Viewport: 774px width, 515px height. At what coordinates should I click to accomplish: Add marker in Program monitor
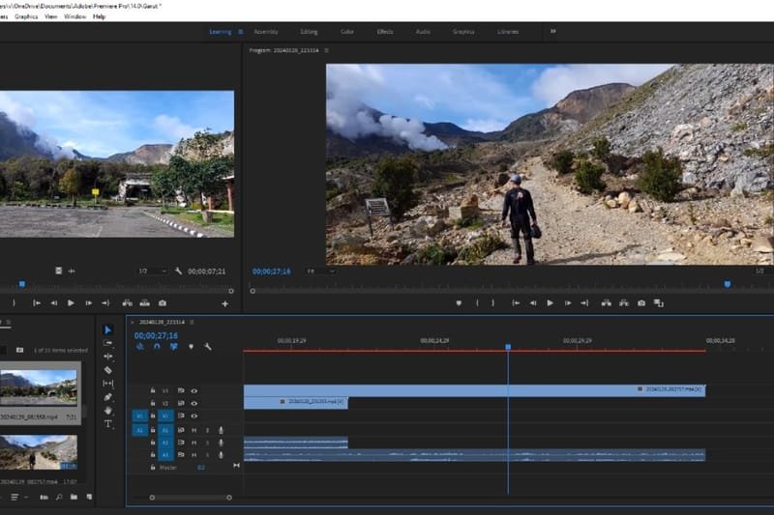[x=459, y=303]
